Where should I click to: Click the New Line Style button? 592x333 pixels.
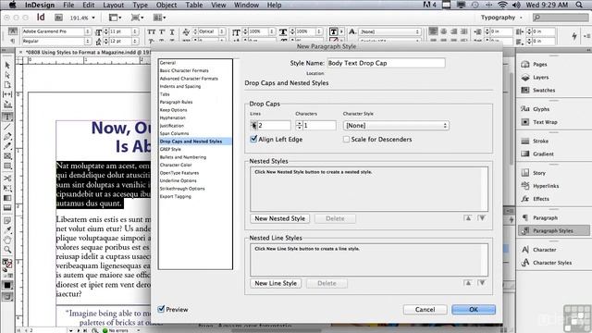pyautogui.click(x=276, y=283)
